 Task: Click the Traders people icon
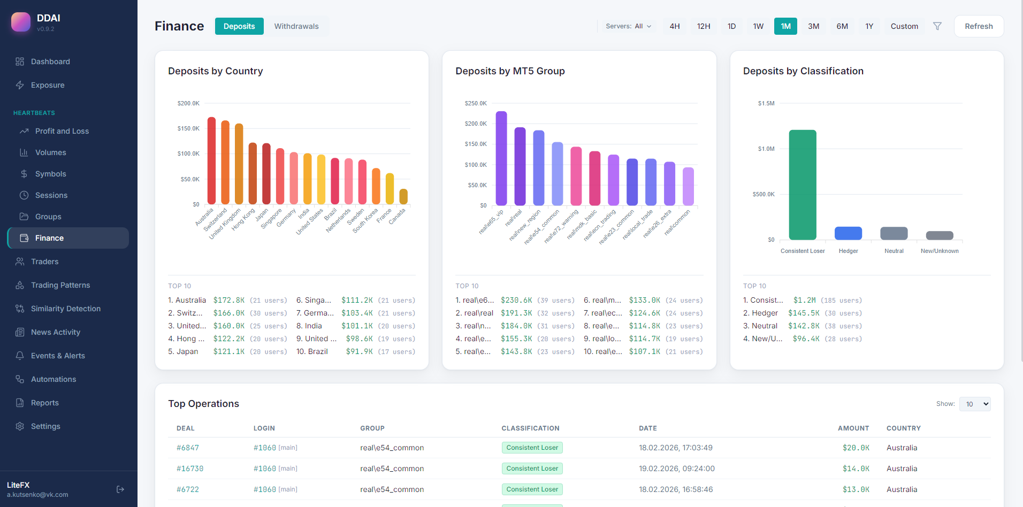(x=20, y=262)
